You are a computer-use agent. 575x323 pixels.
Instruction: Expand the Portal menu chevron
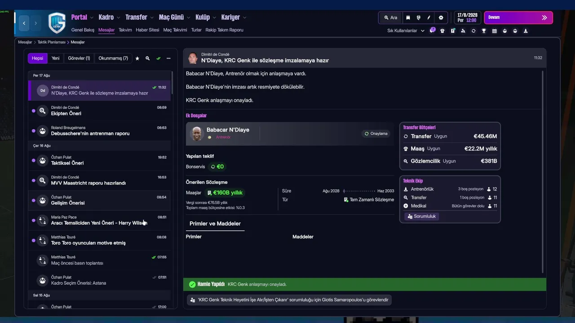92,17
